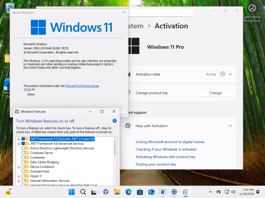Enable Internet Information Services checkbox
Image resolution: width=265 pixels, height=198 pixels.
pos(23,181)
